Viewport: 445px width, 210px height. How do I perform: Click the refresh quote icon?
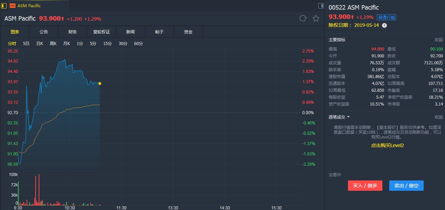point(303,19)
